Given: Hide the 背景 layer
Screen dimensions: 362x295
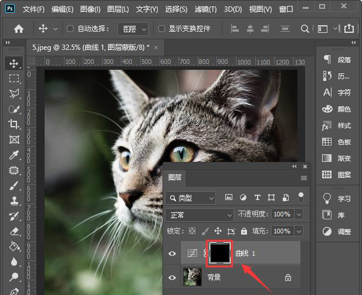Looking at the screenshot, I should [x=172, y=276].
